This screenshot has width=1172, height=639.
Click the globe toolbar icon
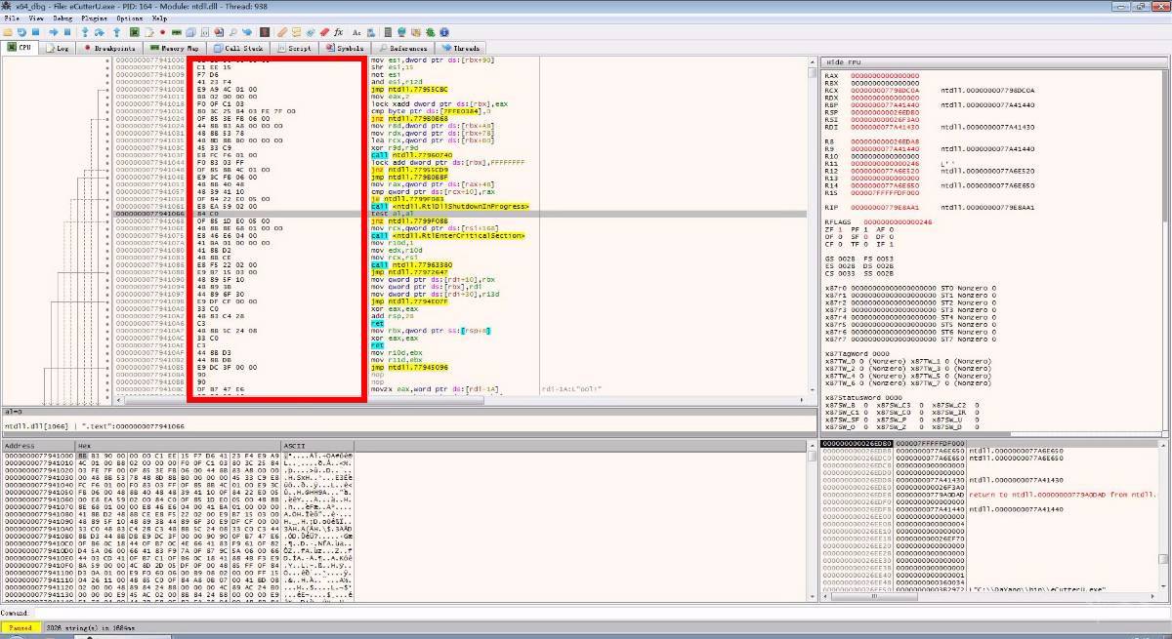pos(401,32)
